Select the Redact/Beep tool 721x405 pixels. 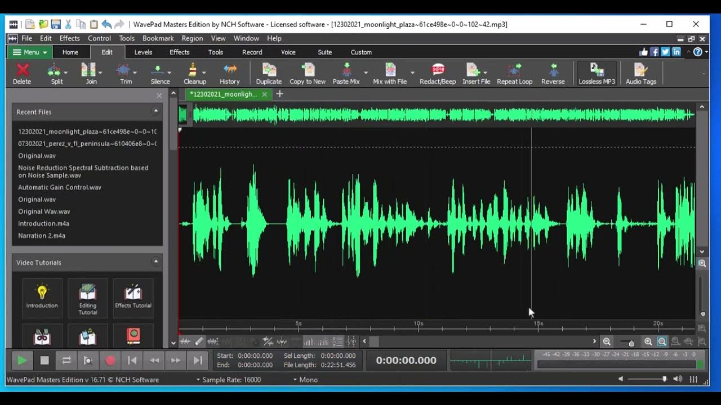point(438,74)
